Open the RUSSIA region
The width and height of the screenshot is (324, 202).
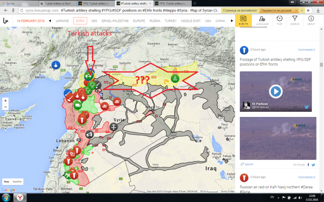click(155, 21)
